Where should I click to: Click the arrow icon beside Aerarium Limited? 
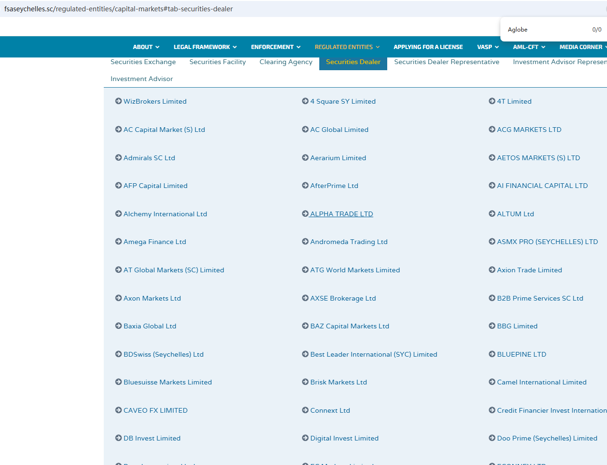point(305,158)
